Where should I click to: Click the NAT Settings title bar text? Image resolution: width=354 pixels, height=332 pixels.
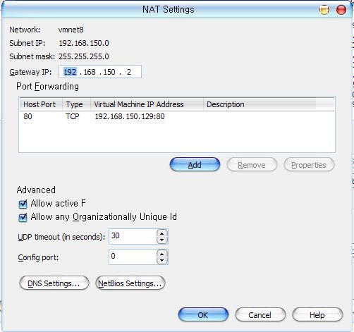[x=169, y=10]
